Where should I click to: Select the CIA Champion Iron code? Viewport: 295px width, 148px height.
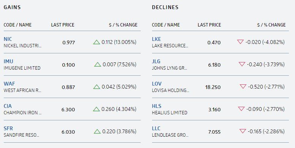pos(8,106)
